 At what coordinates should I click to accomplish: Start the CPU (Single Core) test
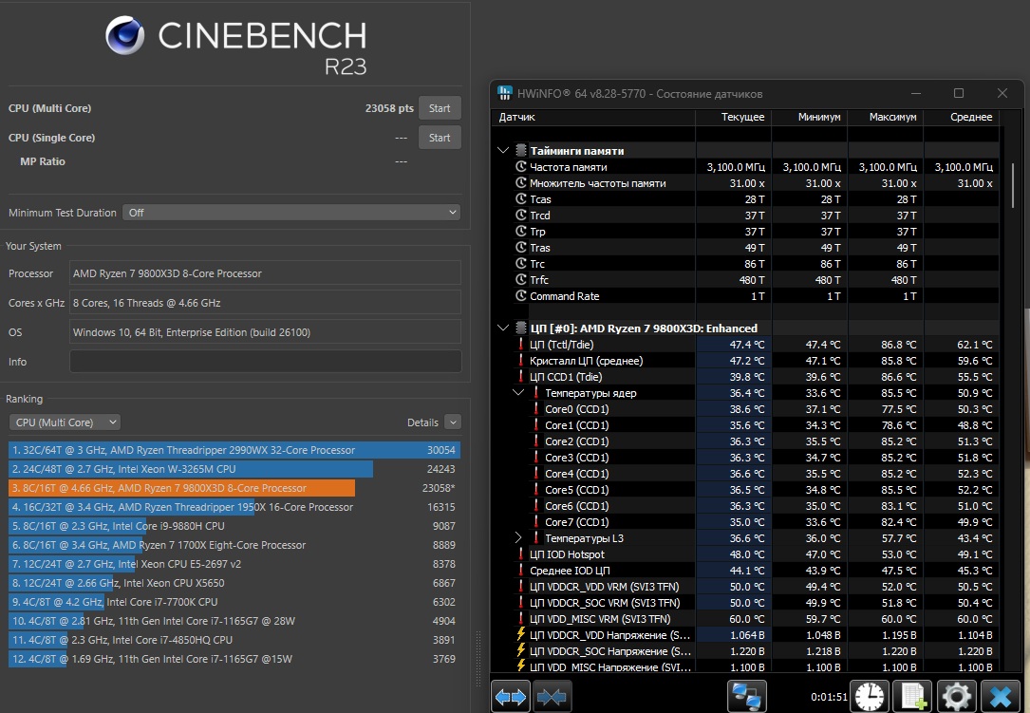(x=440, y=138)
